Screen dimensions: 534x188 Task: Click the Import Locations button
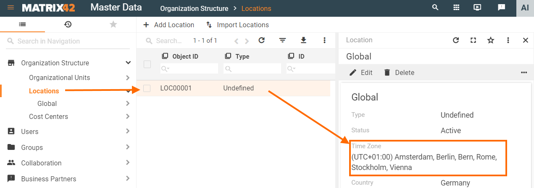point(237,25)
